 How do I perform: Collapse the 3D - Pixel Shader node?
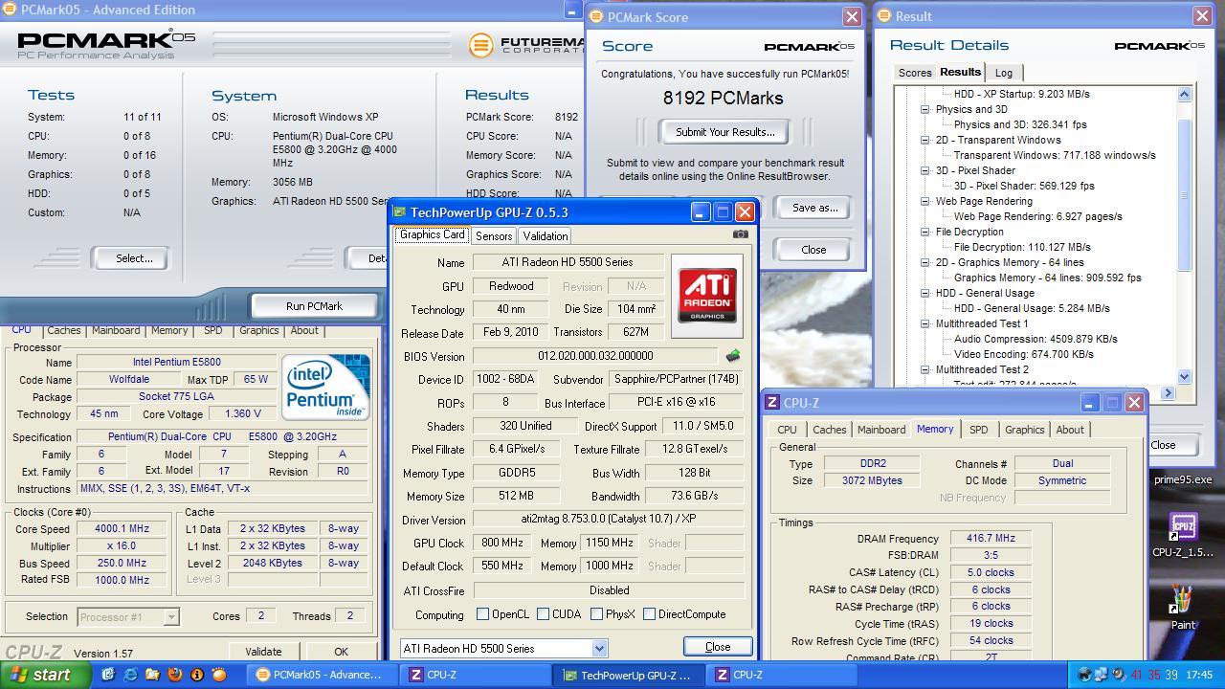925,170
